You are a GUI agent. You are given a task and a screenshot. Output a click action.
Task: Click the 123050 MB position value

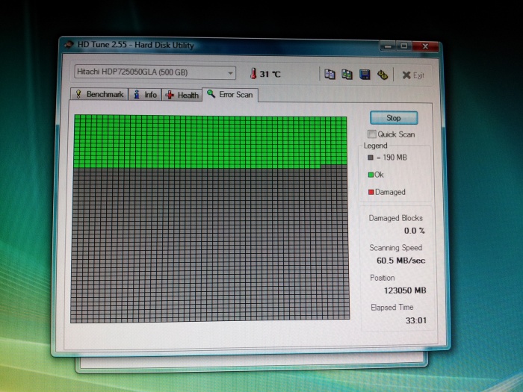tap(405, 290)
